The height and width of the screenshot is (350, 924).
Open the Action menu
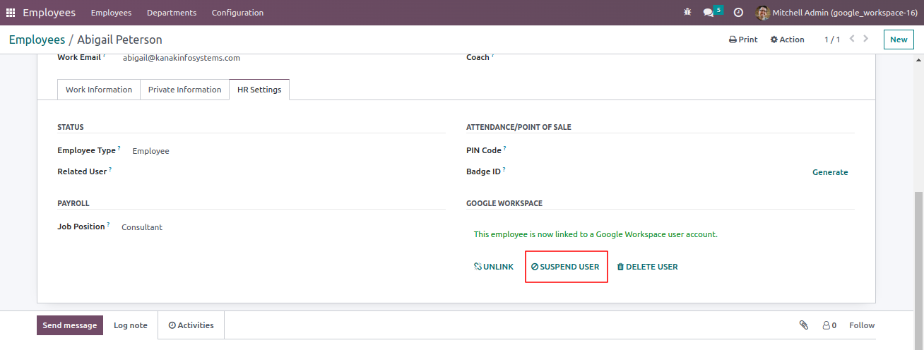coord(787,40)
